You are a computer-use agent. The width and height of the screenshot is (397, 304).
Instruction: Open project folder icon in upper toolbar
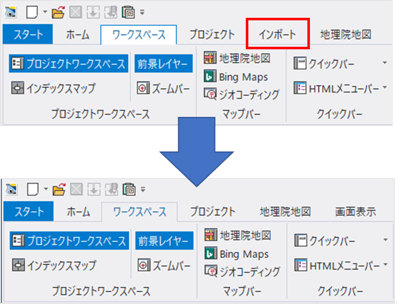(58, 12)
